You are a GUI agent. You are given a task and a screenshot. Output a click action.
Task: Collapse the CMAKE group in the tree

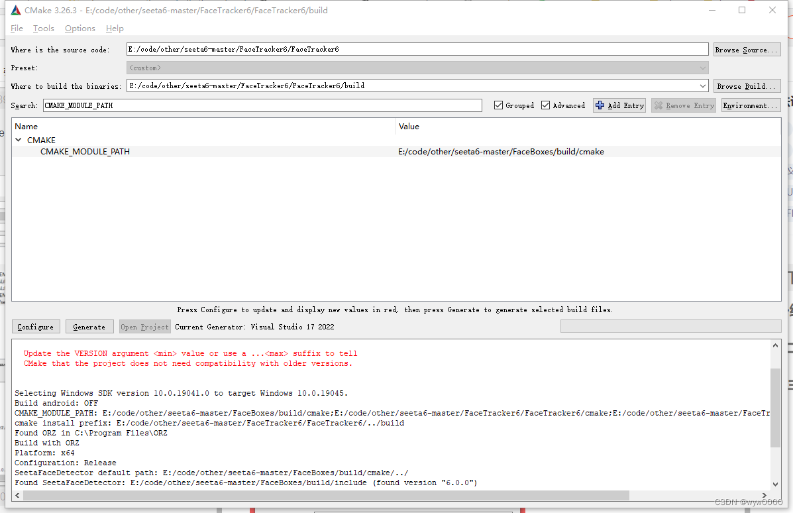pos(18,140)
